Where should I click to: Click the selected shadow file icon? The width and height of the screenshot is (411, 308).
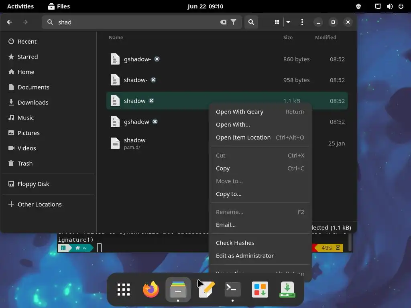click(x=115, y=101)
